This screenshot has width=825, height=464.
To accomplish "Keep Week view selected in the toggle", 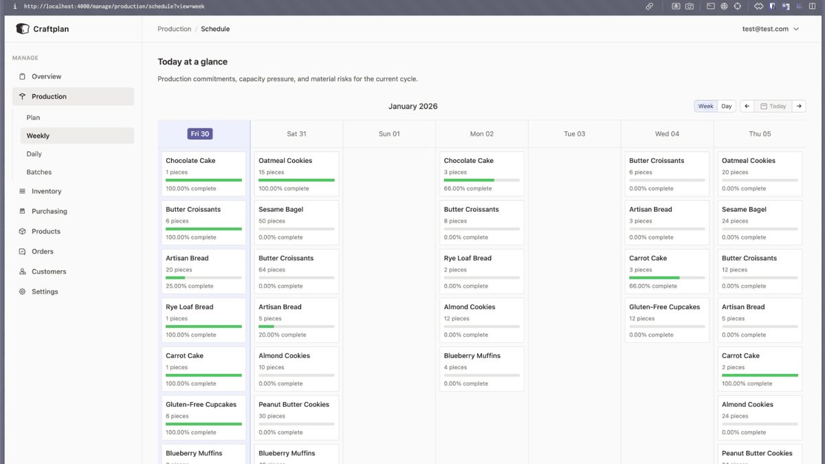I will tap(705, 106).
